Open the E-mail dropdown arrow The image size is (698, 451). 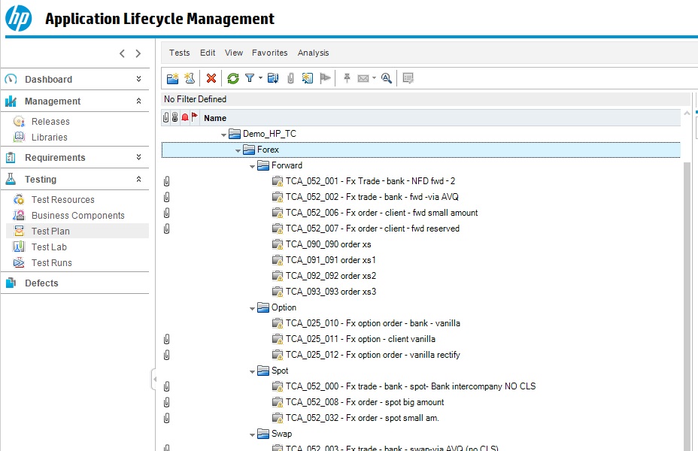(x=374, y=78)
